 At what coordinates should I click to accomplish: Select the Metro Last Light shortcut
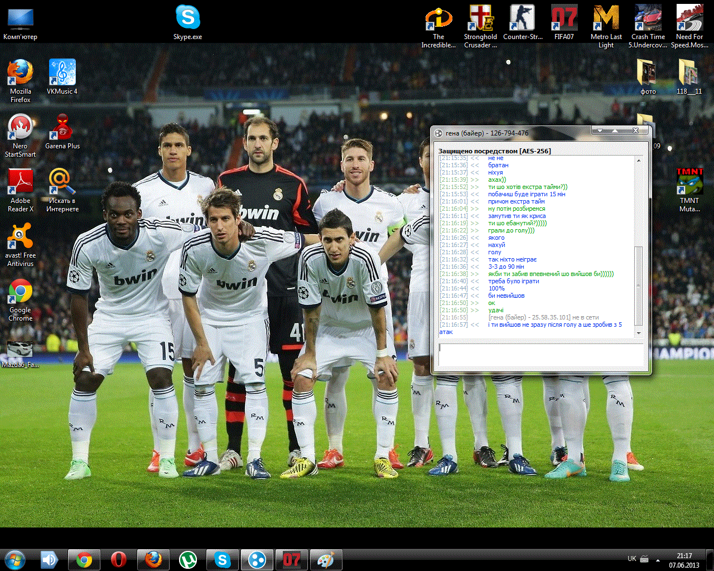point(606,27)
